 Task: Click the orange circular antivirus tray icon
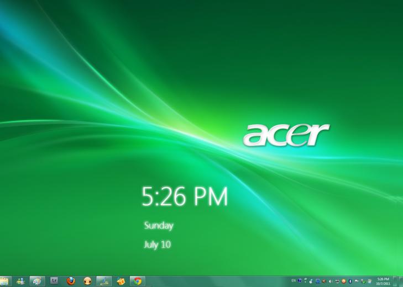pos(344,281)
